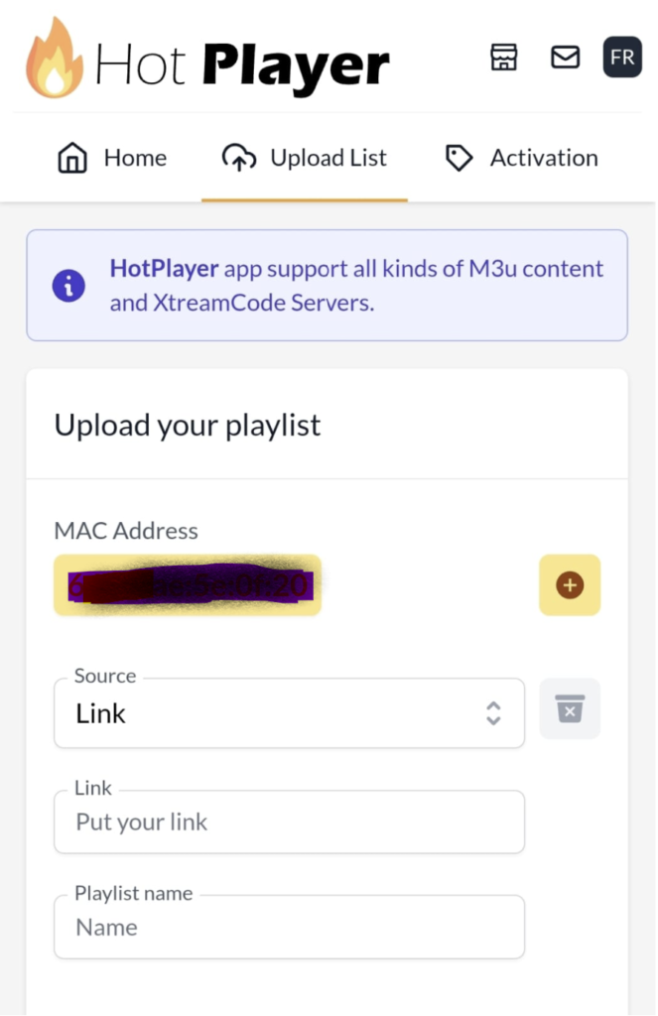Open the Activation tab
The image size is (658, 1016).
521,158
